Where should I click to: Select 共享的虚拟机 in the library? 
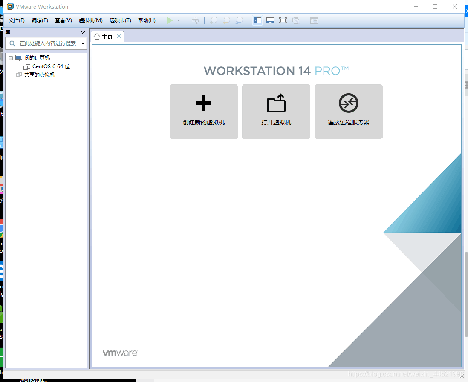point(39,75)
